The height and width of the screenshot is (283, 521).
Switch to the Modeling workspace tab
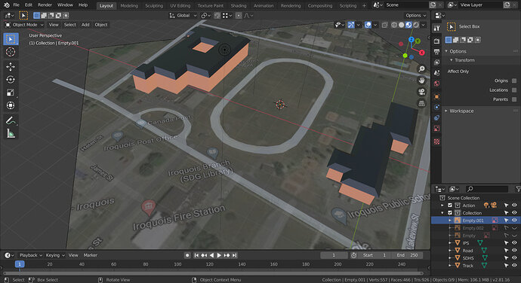[129, 5]
